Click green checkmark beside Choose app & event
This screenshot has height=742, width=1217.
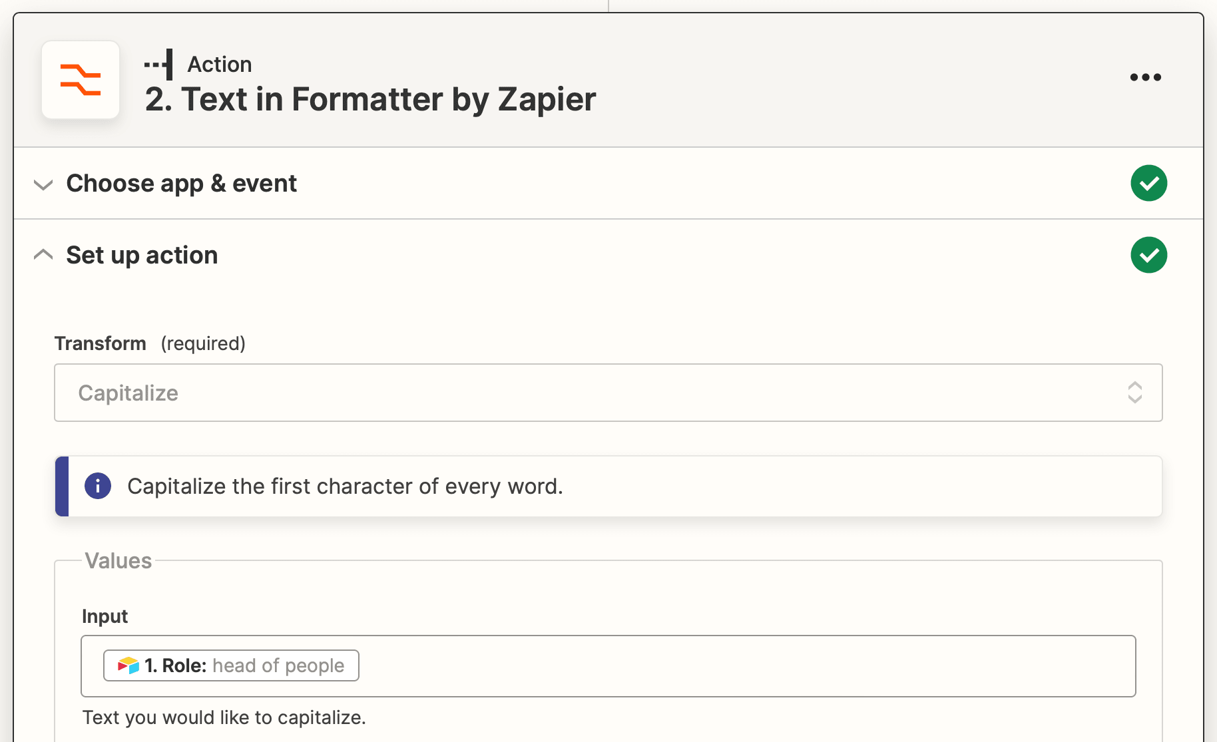(x=1148, y=183)
